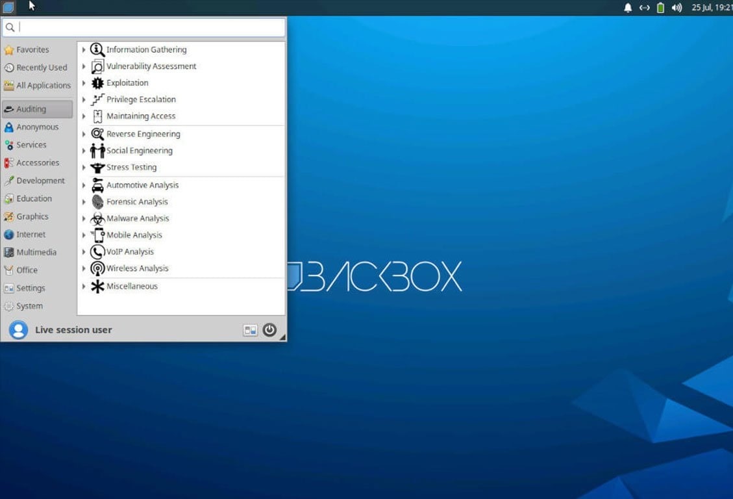The height and width of the screenshot is (499, 733).
Task: Click the Forensic Analysis fingerprint icon
Action: [97, 202]
